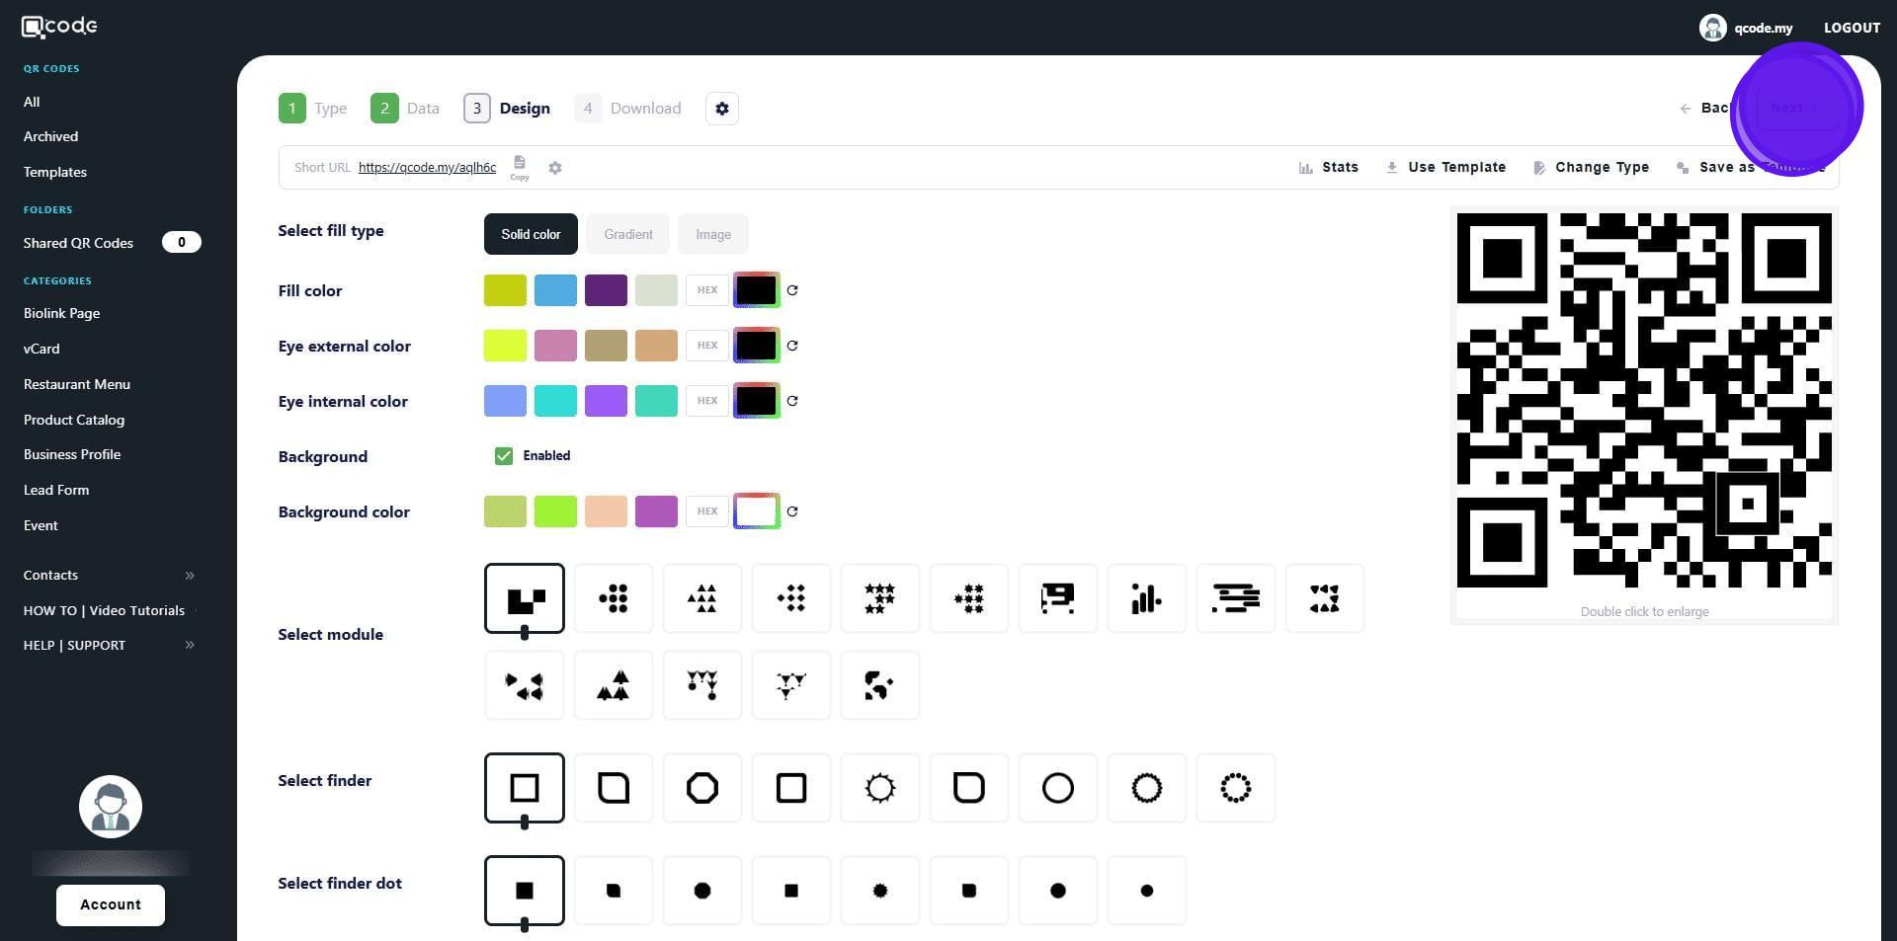Copy the short URL with copy icon
The image size is (1897, 941).
click(x=520, y=166)
